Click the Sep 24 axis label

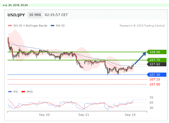130,115
